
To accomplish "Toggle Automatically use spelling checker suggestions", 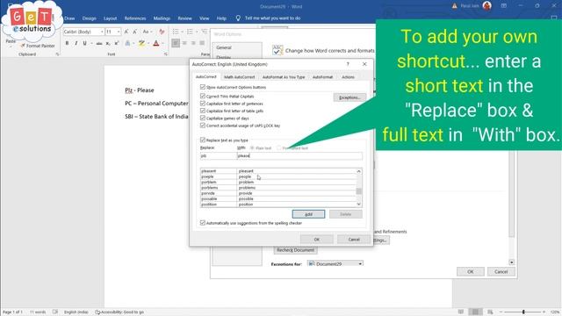I will [203, 223].
